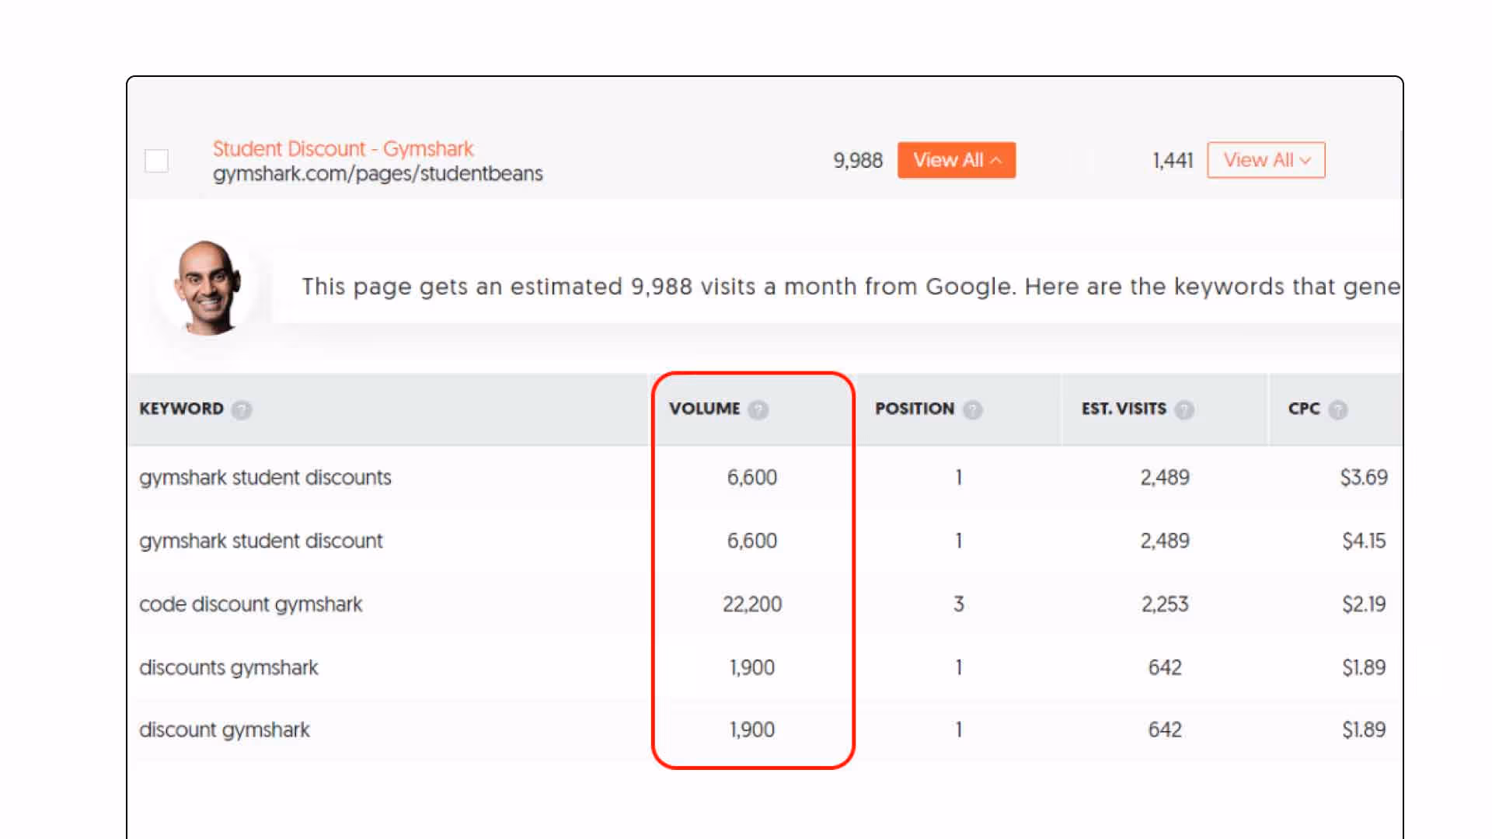
Task: Click the Volume column help icon
Action: 758,409
